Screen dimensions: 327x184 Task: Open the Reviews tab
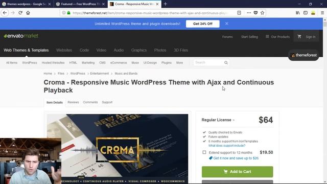tap(73, 102)
